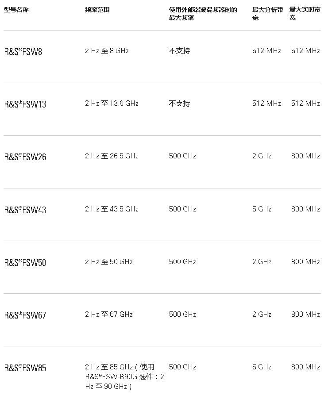Click the R&S®FSW8 model name
The width and height of the screenshot is (332, 403).
coord(23,52)
